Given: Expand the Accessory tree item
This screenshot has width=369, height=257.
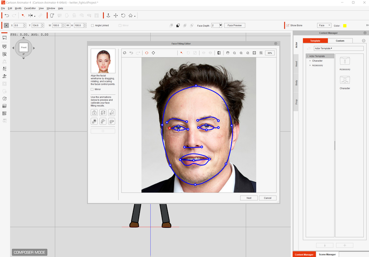Looking at the screenshot, I should coord(310,65).
